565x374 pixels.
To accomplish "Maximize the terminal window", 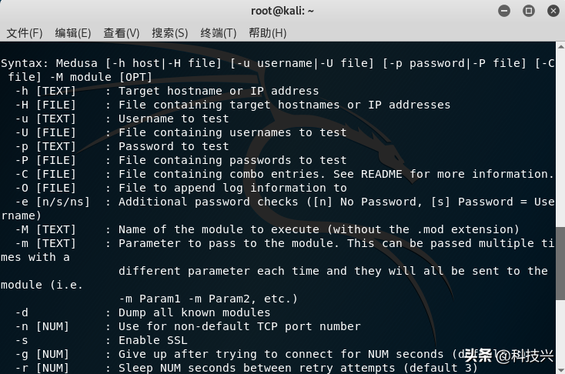I will (529, 11).
